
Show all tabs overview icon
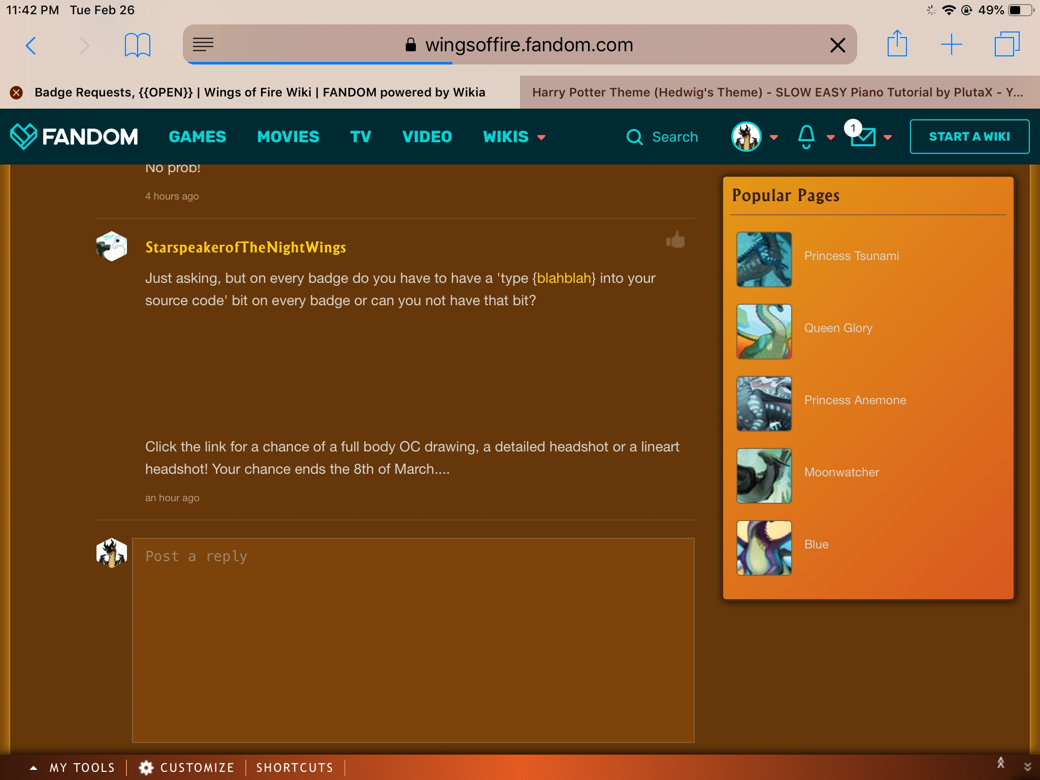point(1006,45)
